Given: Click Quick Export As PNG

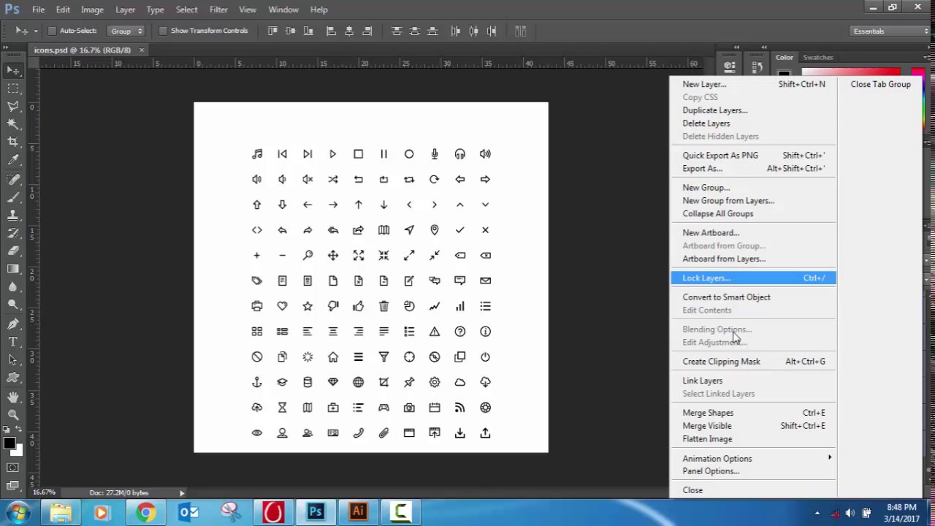Looking at the screenshot, I should [720, 155].
